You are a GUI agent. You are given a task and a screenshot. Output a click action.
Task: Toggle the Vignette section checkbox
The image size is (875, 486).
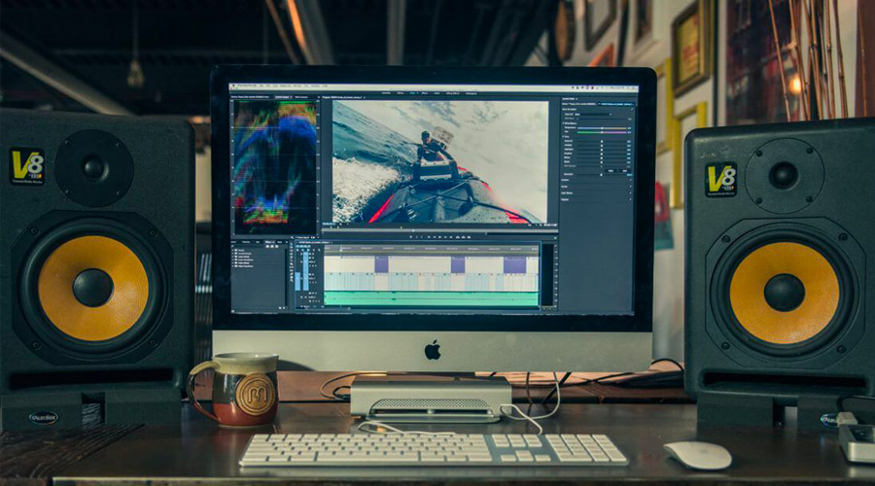click(630, 201)
